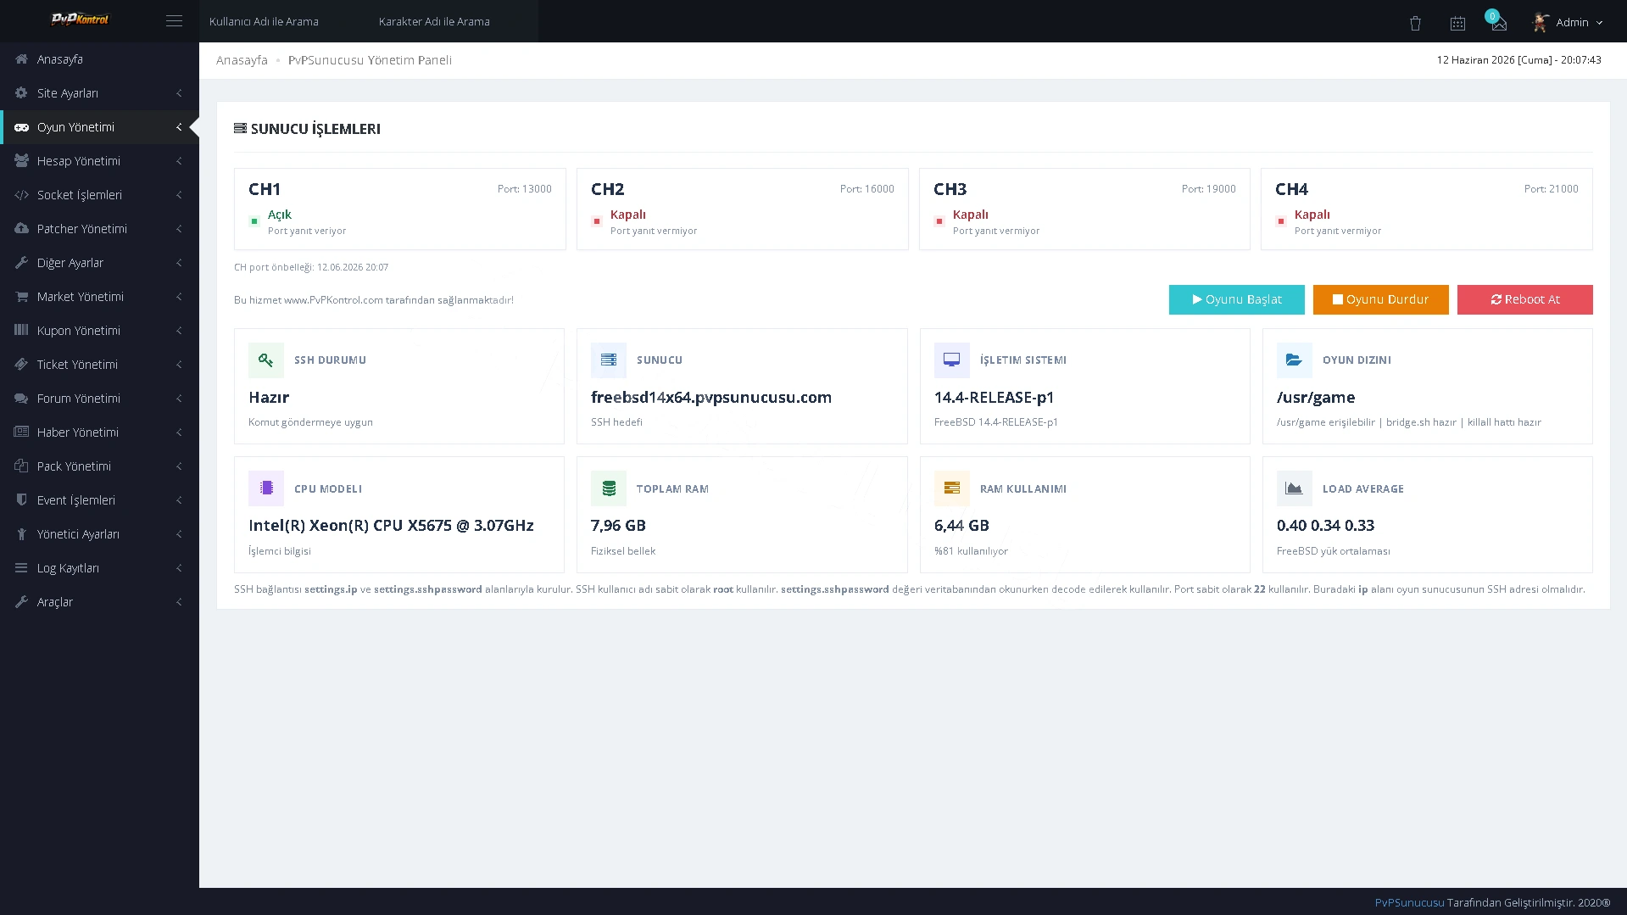Open the calendar icon in top bar

[x=1457, y=23]
